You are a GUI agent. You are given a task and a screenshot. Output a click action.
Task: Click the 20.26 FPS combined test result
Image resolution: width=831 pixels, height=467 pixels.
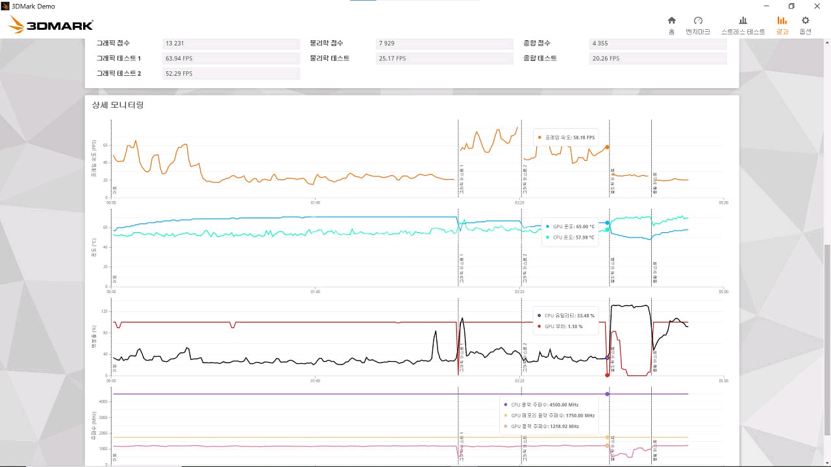[x=658, y=58]
